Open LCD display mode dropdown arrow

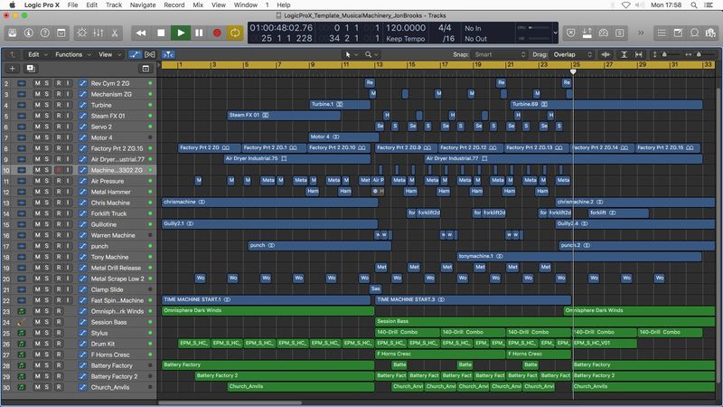coord(555,33)
